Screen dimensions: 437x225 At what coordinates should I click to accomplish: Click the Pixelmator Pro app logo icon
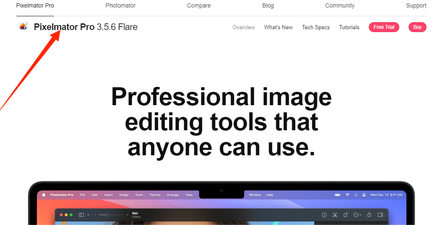tap(23, 26)
